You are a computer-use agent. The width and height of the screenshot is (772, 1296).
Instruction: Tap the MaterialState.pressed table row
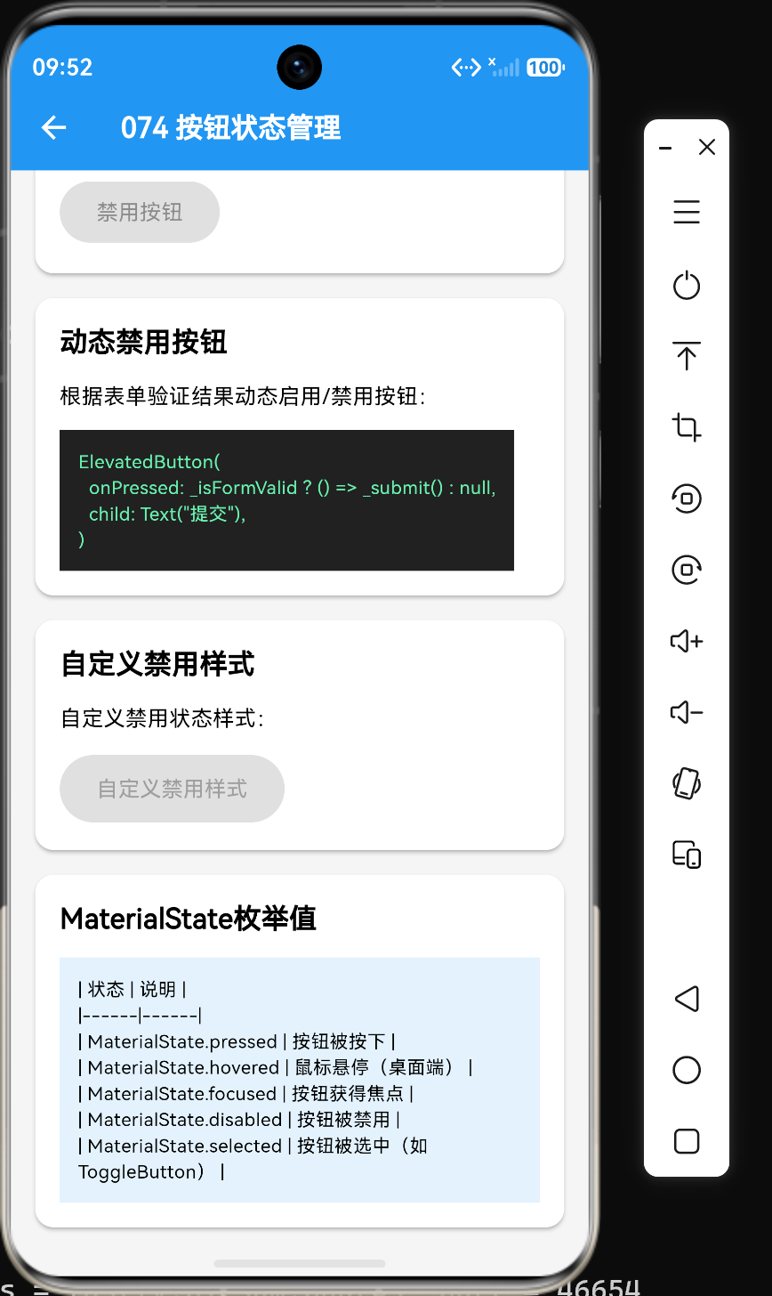coord(237,1041)
